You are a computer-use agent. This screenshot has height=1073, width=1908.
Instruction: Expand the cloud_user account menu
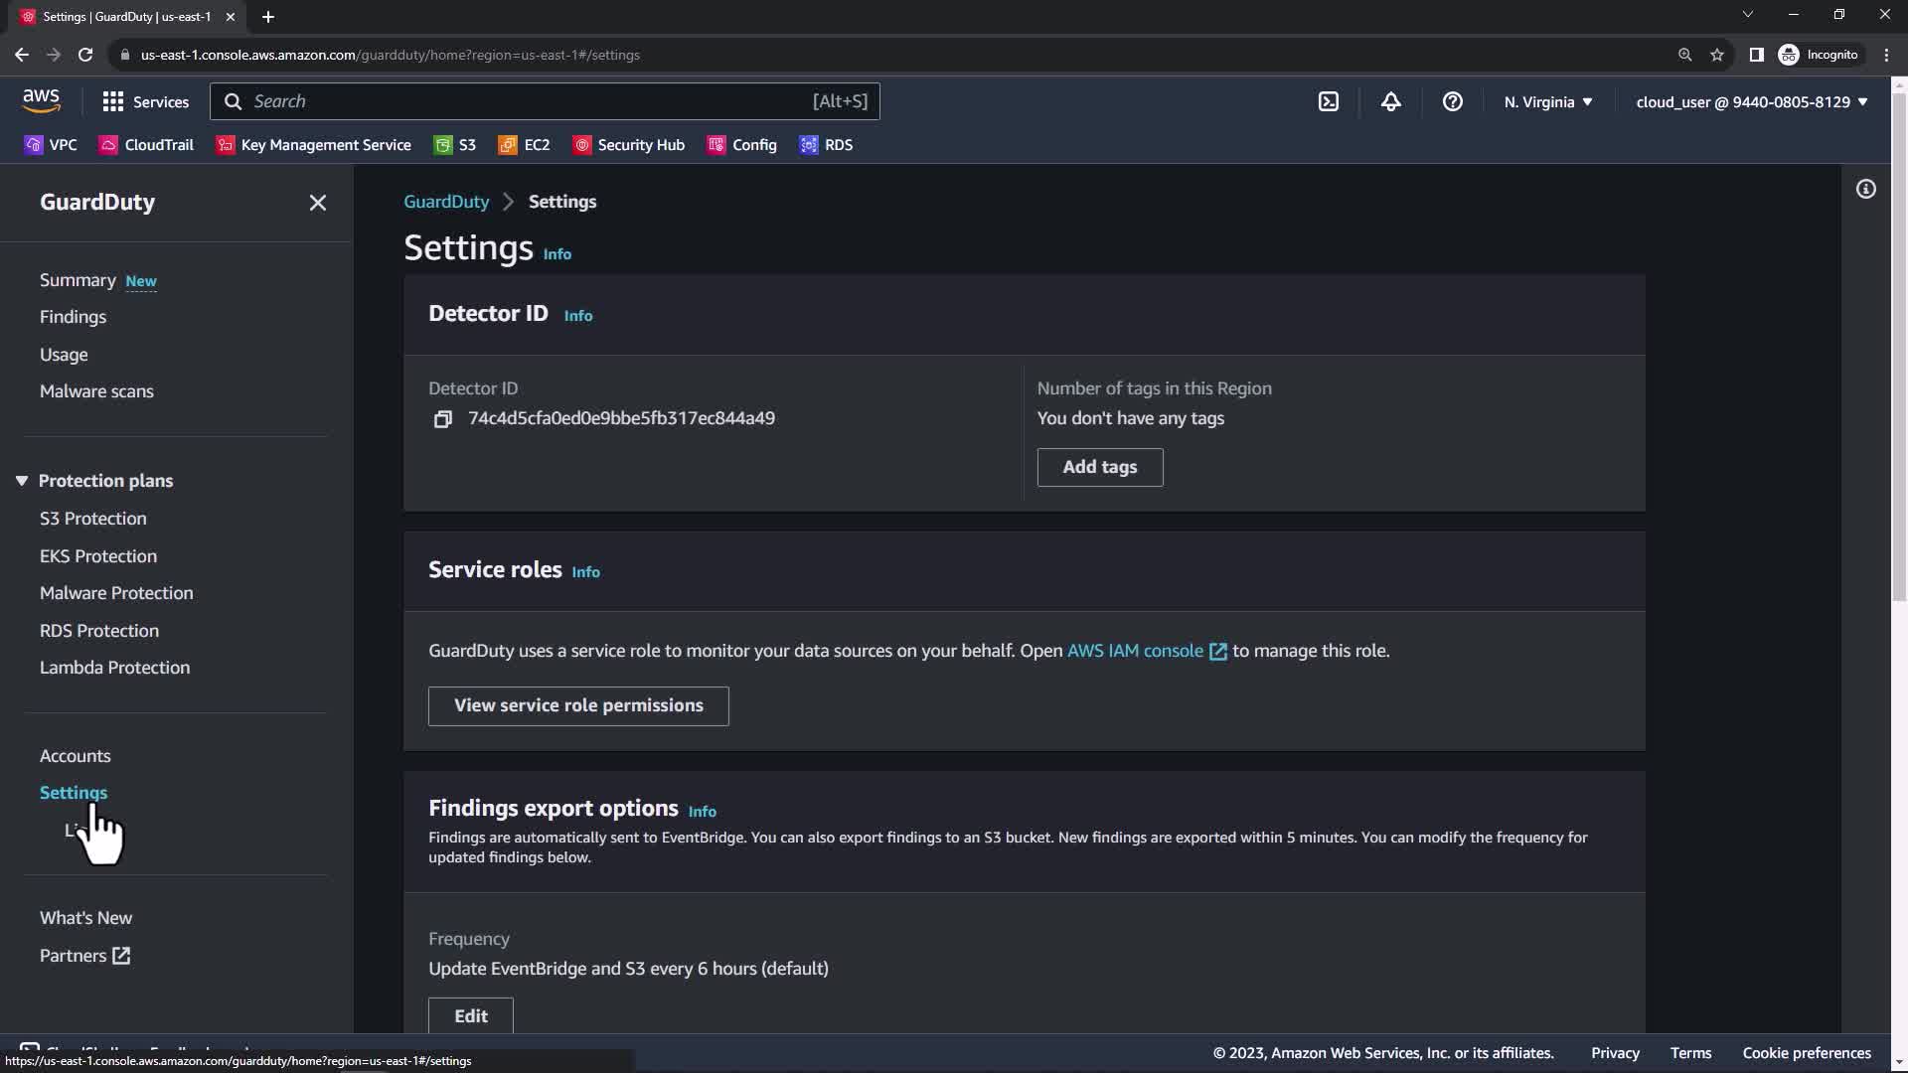[1751, 101]
